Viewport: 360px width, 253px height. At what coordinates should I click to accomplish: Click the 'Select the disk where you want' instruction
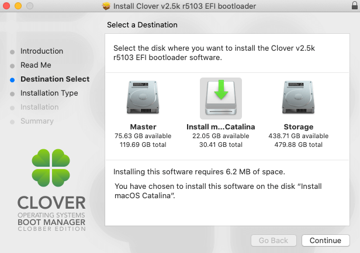coord(214,52)
